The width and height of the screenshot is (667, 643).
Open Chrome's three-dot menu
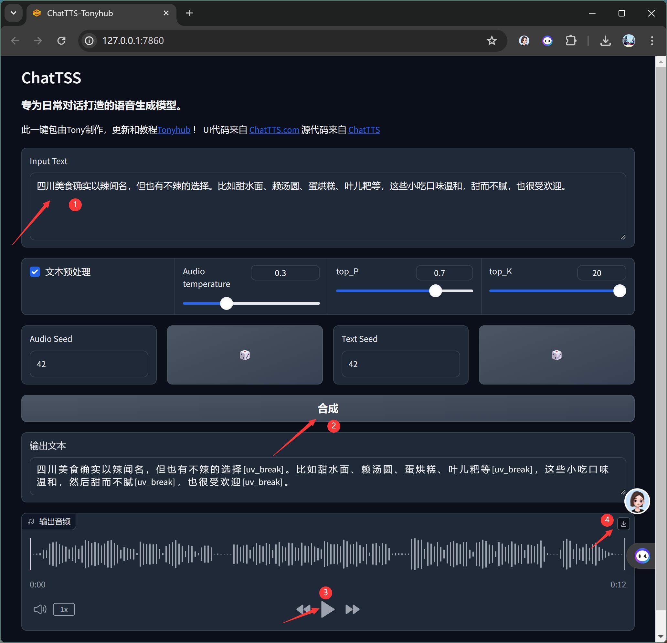coord(652,40)
